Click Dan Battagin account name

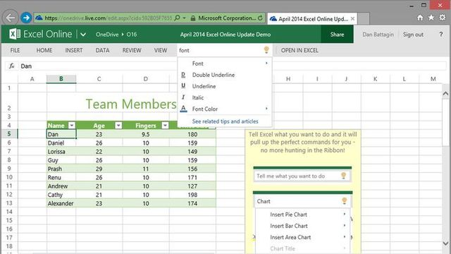[378, 35]
